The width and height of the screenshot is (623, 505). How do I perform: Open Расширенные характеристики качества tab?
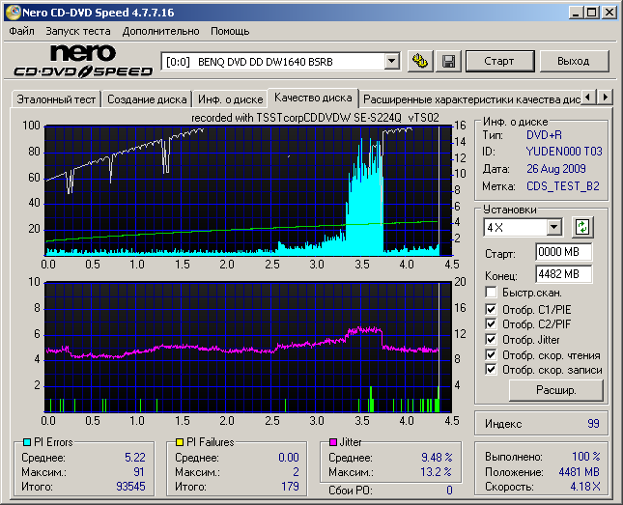pos(472,99)
